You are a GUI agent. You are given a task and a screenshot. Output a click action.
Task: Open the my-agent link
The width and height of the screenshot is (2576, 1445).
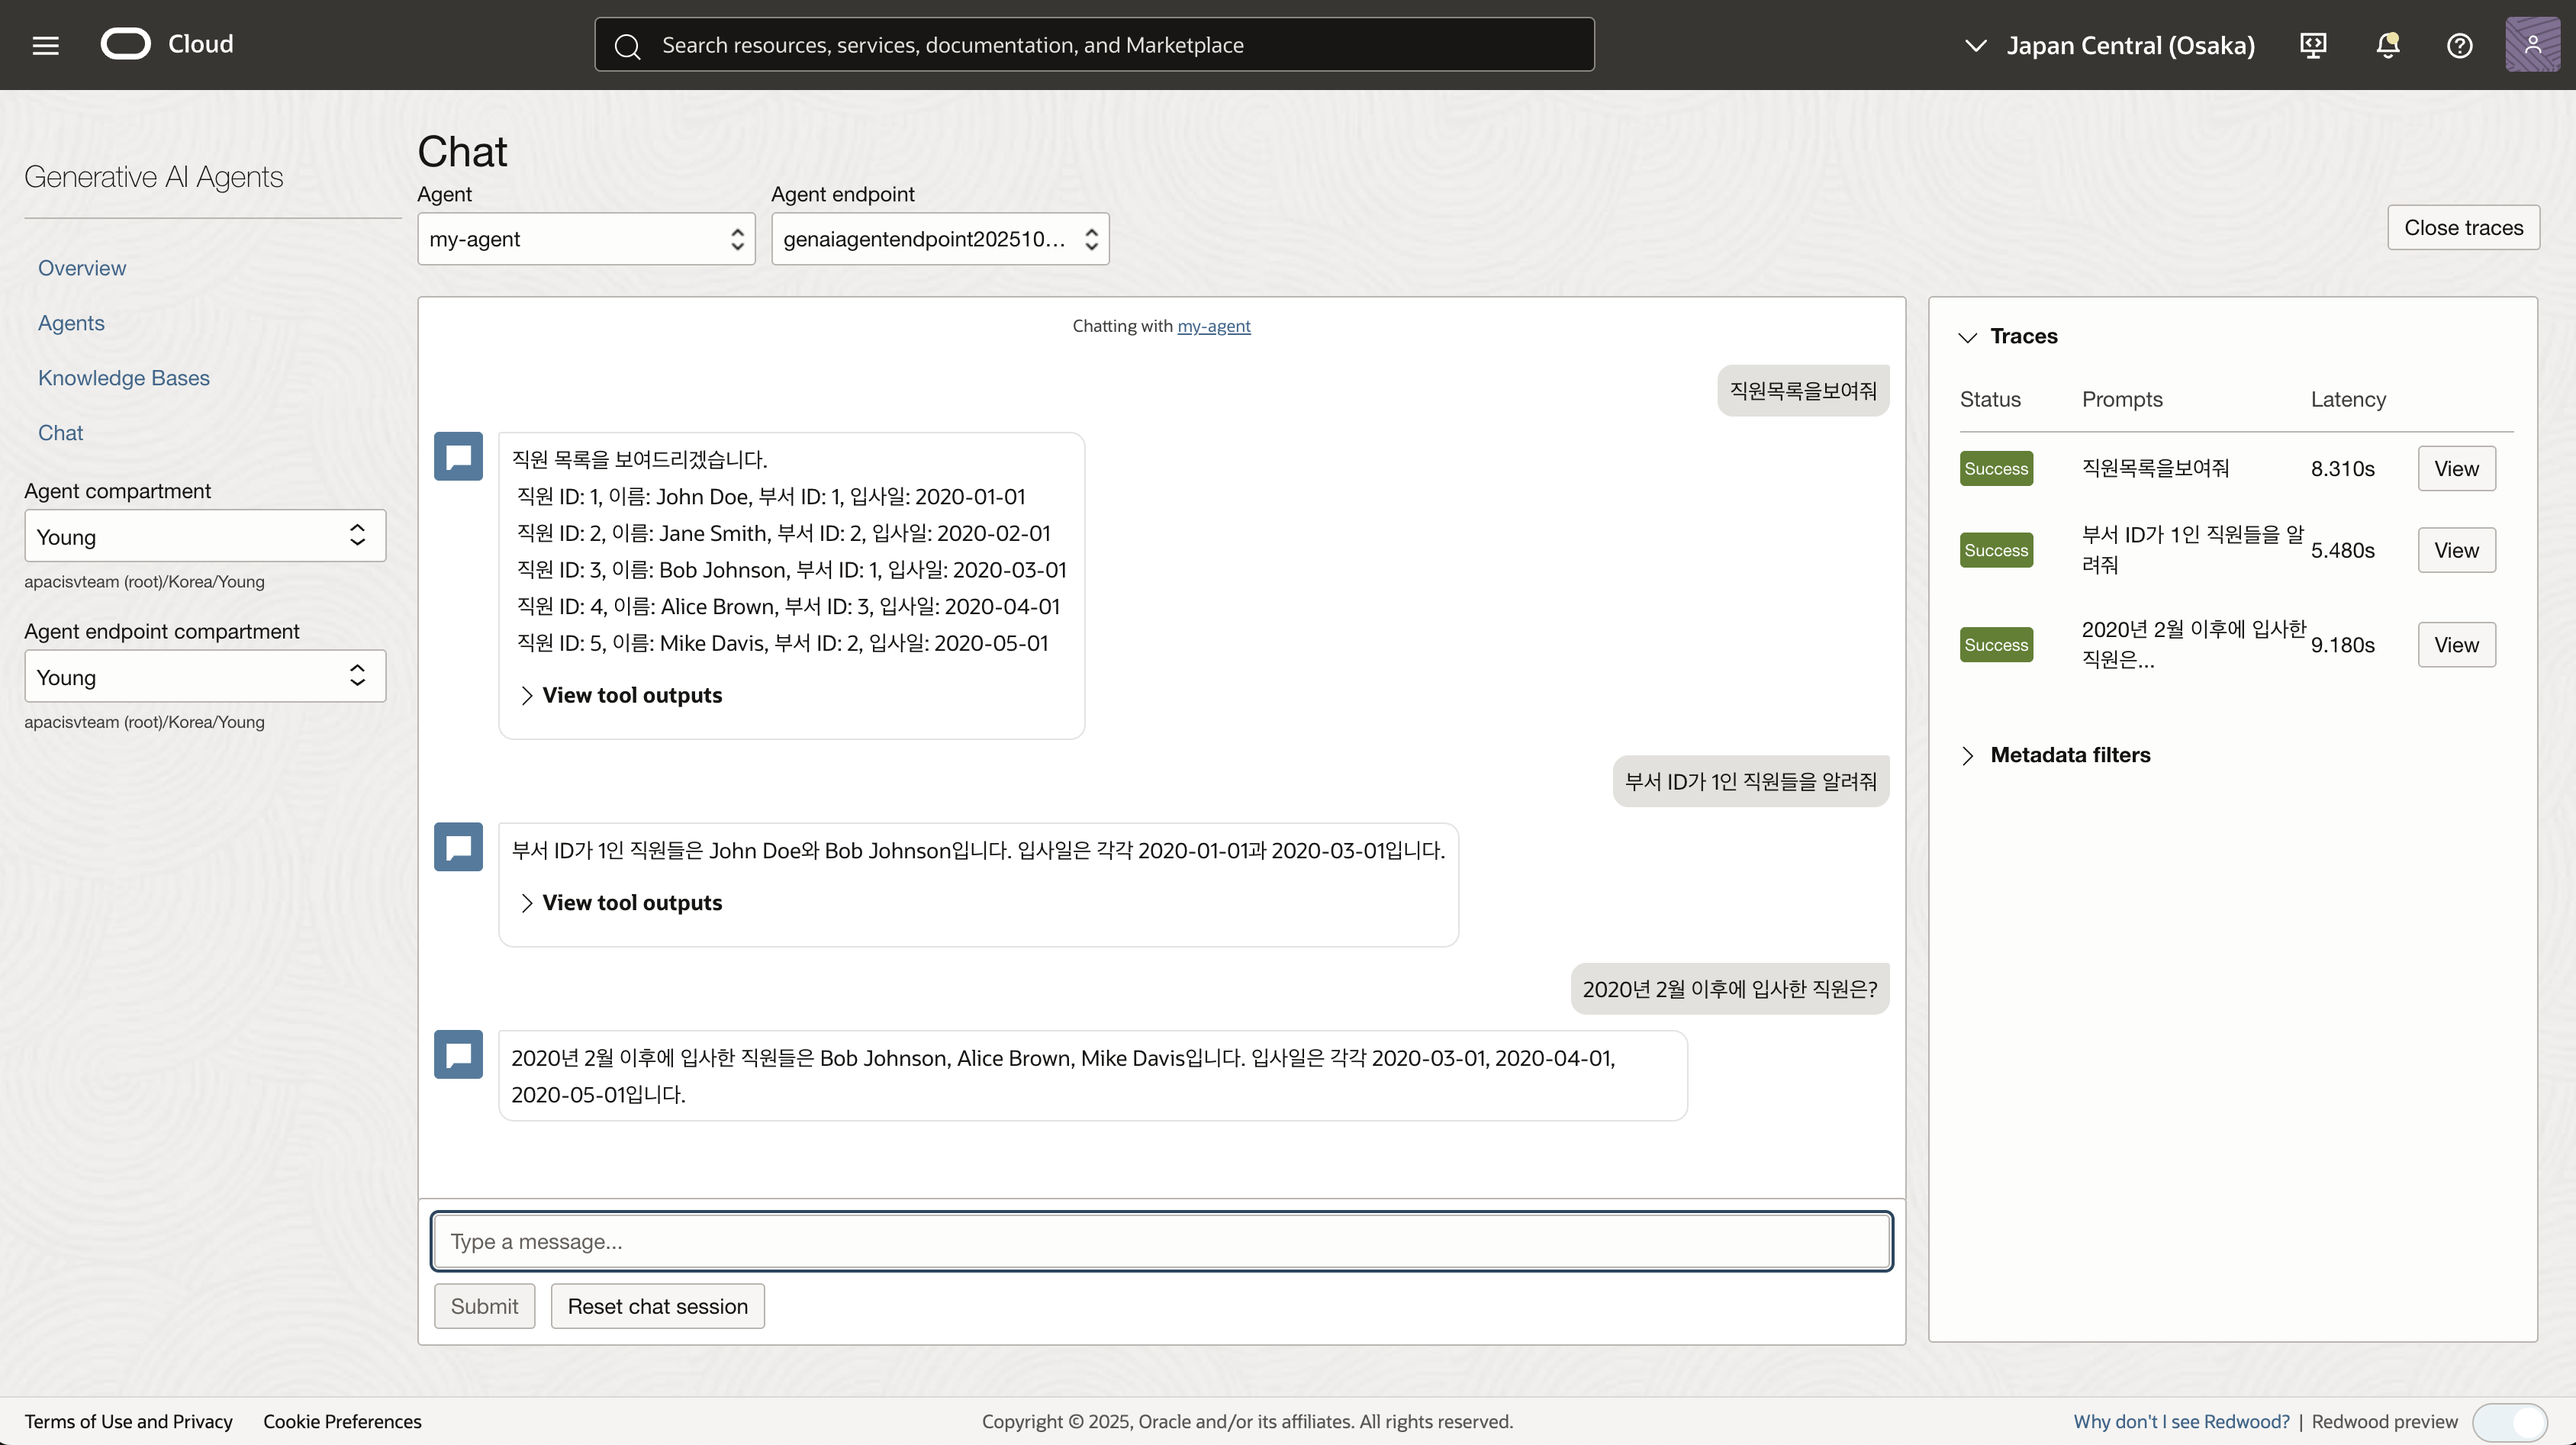coord(1214,326)
